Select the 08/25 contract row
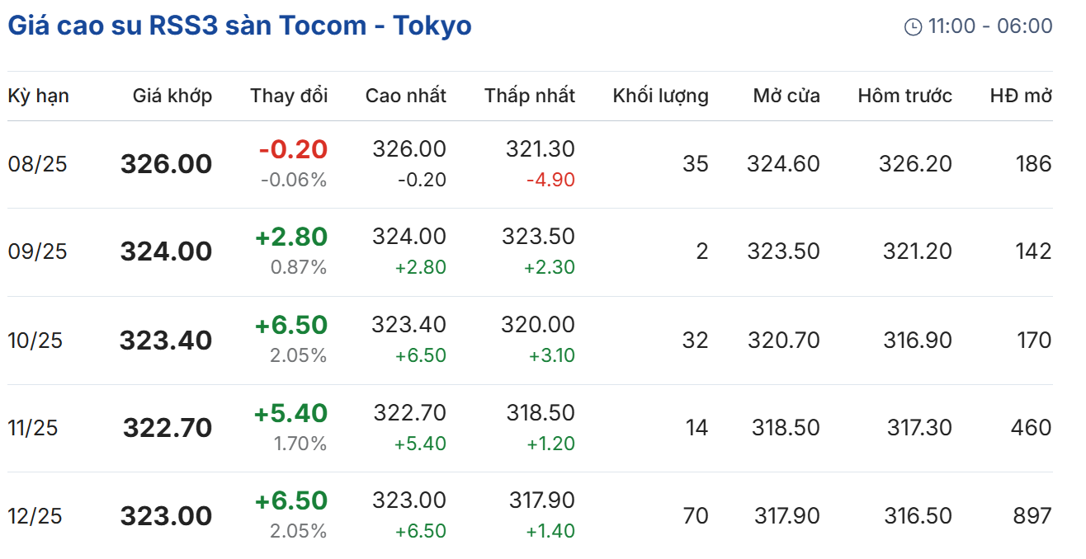Image resolution: width=1086 pixels, height=559 pixels. tap(38, 164)
